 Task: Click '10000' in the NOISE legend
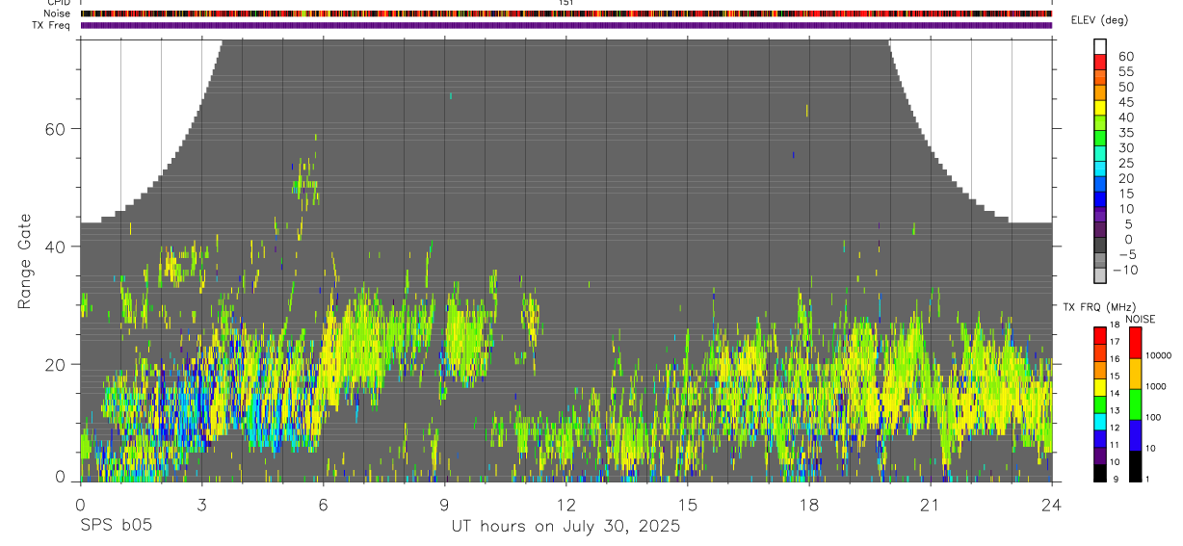tap(1159, 355)
